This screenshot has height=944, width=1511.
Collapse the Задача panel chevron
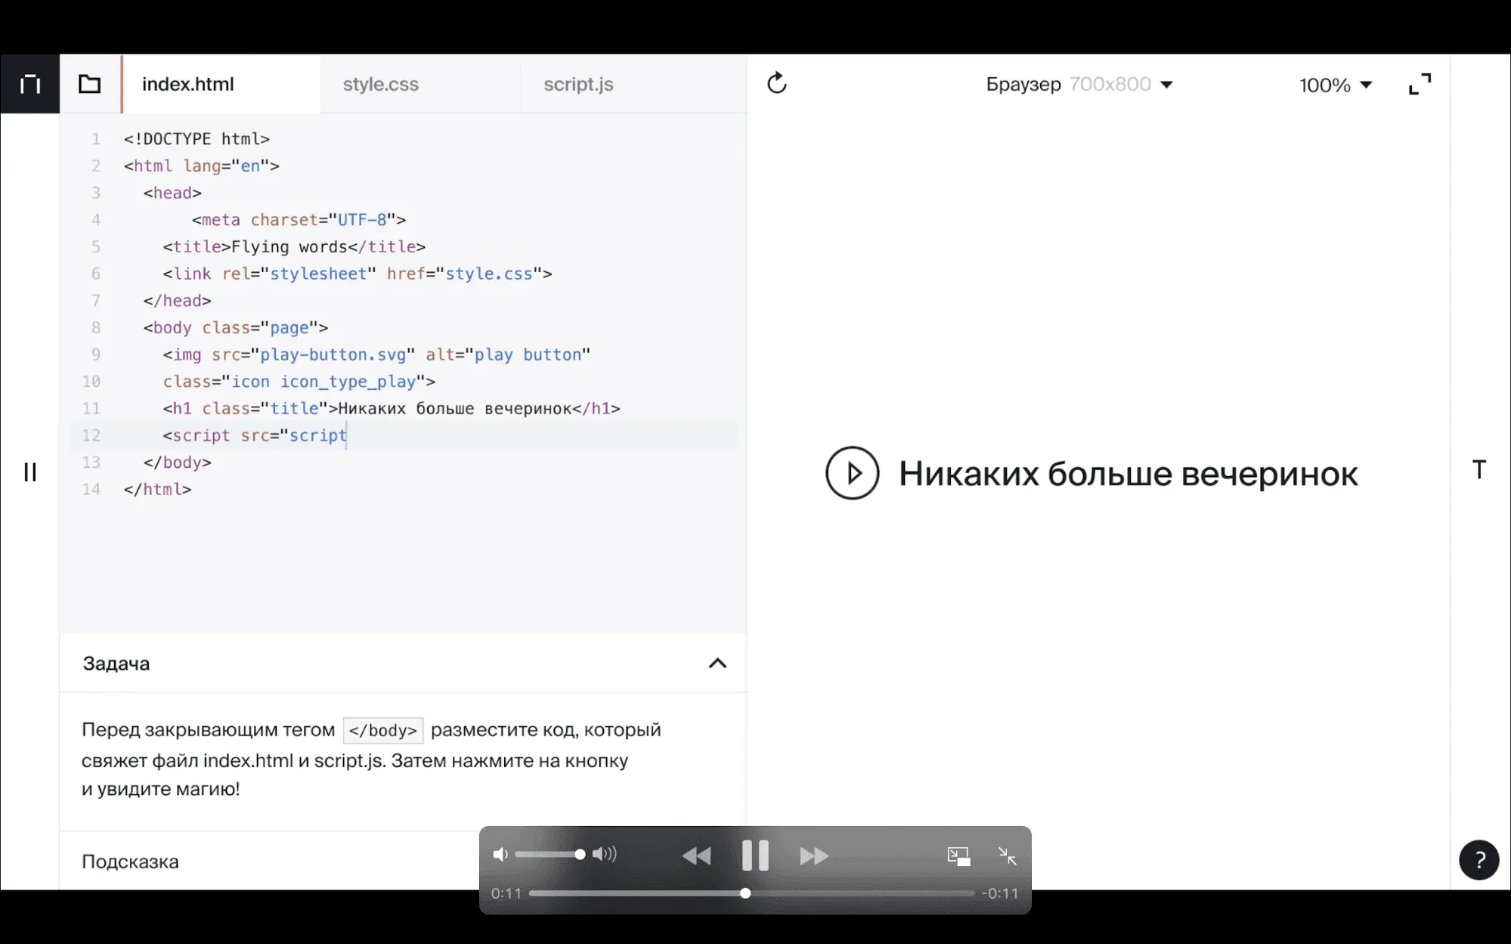click(717, 664)
